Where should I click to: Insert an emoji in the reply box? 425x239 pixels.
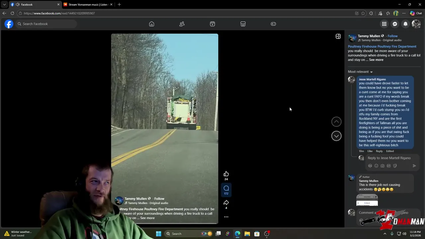click(376, 166)
